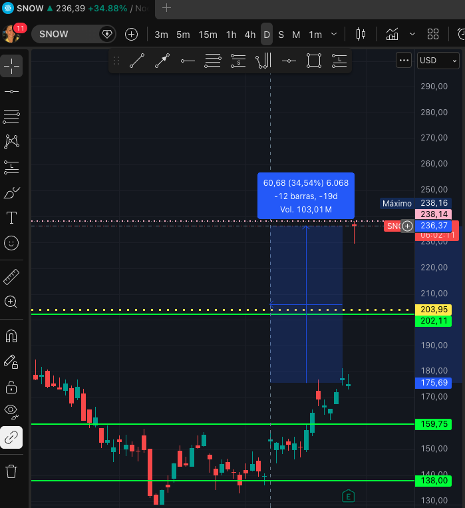This screenshot has width=465, height=508.
Task: Switch to 3m timeframe
Action: tap(161, 35)
